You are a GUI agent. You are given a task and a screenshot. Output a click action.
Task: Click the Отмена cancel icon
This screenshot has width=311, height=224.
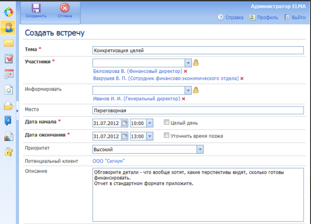[64, 8]
